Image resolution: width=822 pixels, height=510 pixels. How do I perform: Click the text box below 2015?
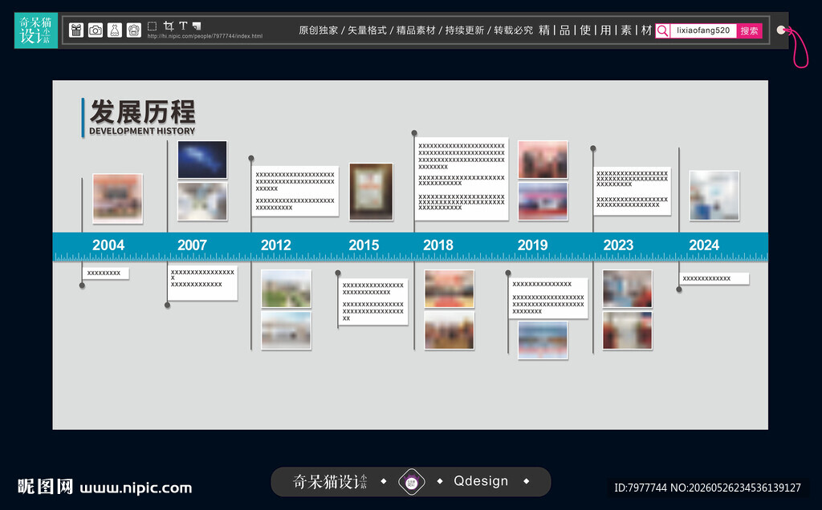(373, 302)
